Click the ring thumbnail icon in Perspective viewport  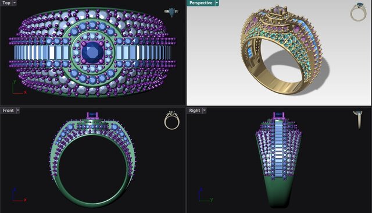(x=358, y=12)
